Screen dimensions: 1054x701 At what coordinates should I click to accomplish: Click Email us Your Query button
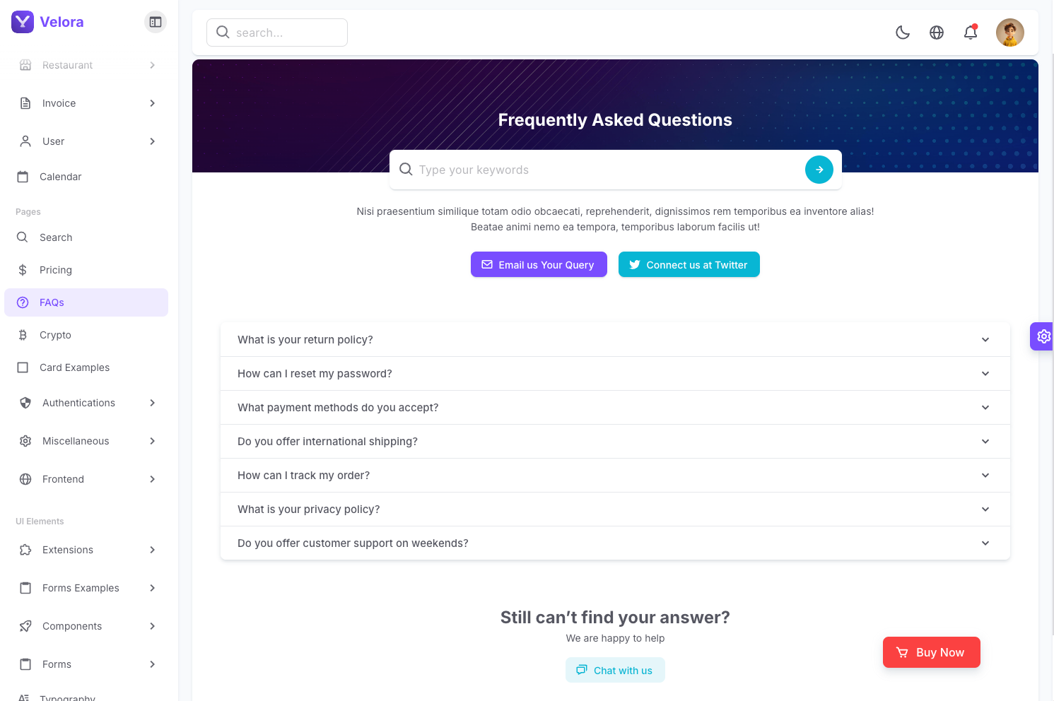click(539, 264)
